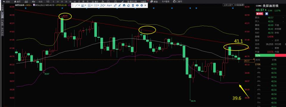The image size is (286, 107).
Task: Select the 30-minute period tab
Action: pos(66,2)
